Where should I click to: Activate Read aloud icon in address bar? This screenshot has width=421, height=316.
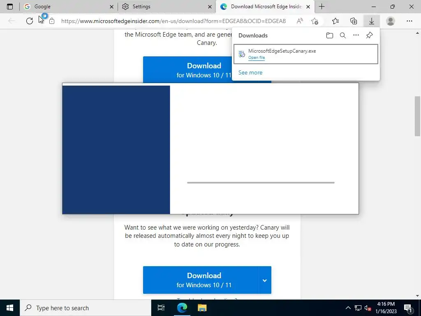[x=300, y=21]
